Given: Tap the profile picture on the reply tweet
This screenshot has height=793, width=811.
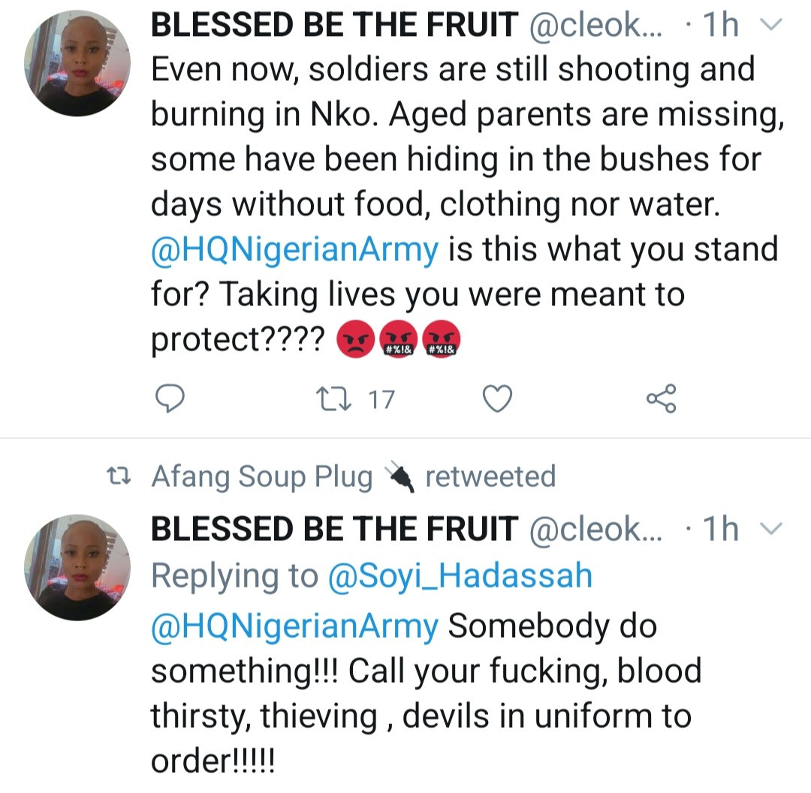Looking at the screenshot, I should click(72, 568).
